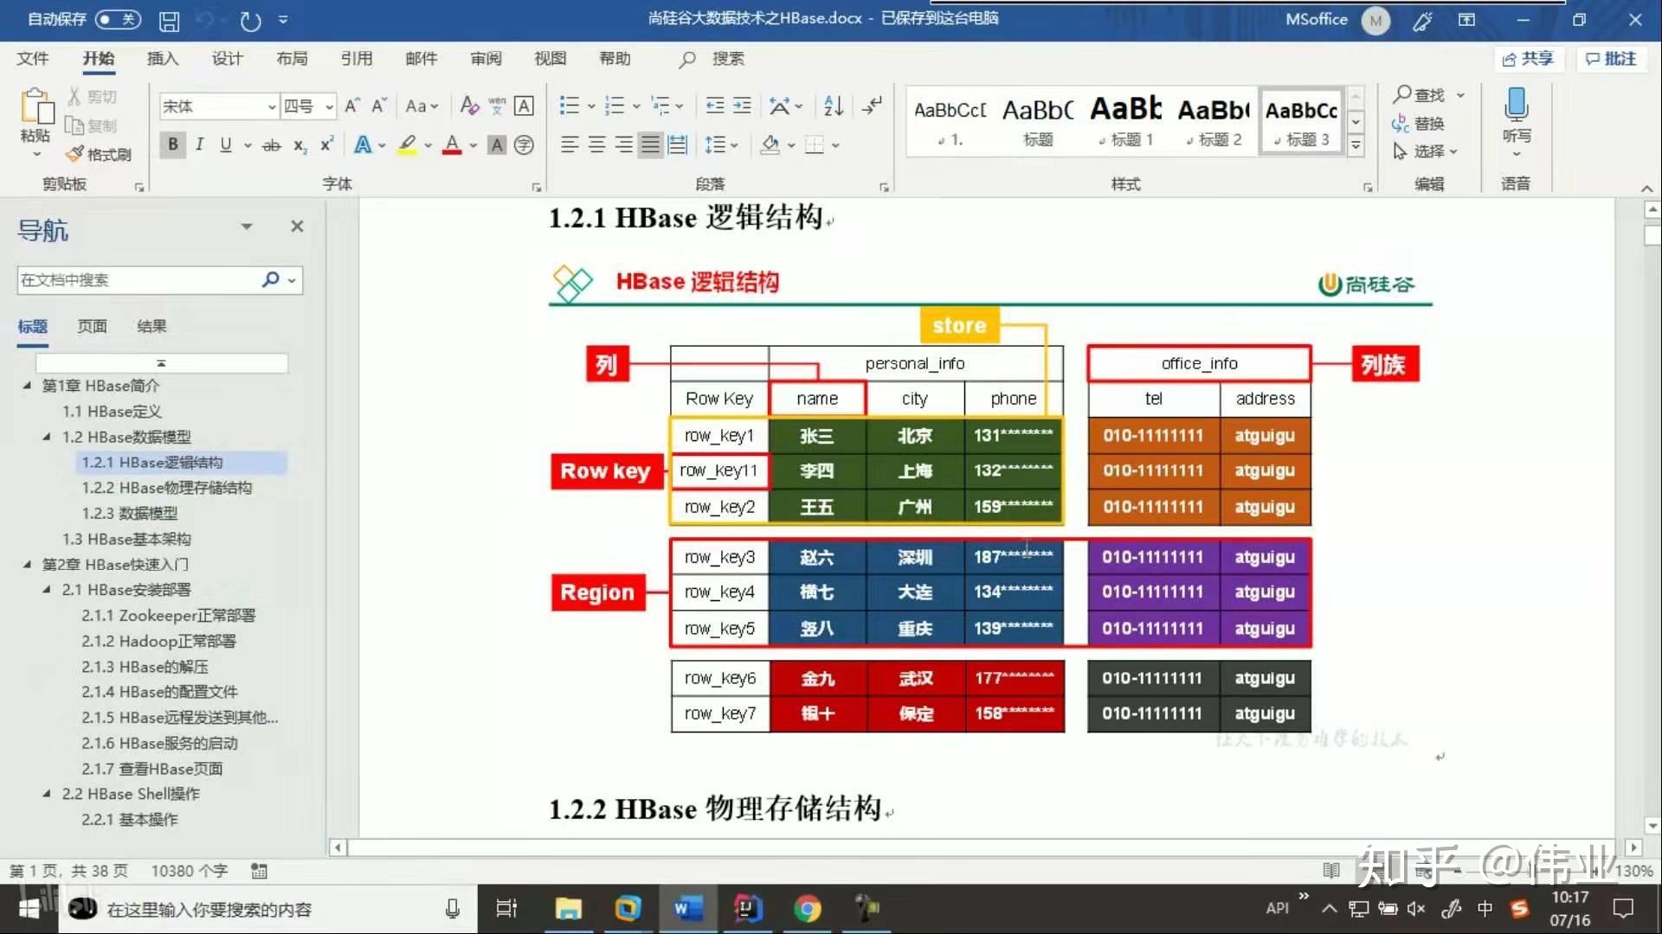This screenshot has height=934, width=1662.
Task: Select 插入 menu tab
Action: coord(164,58)
